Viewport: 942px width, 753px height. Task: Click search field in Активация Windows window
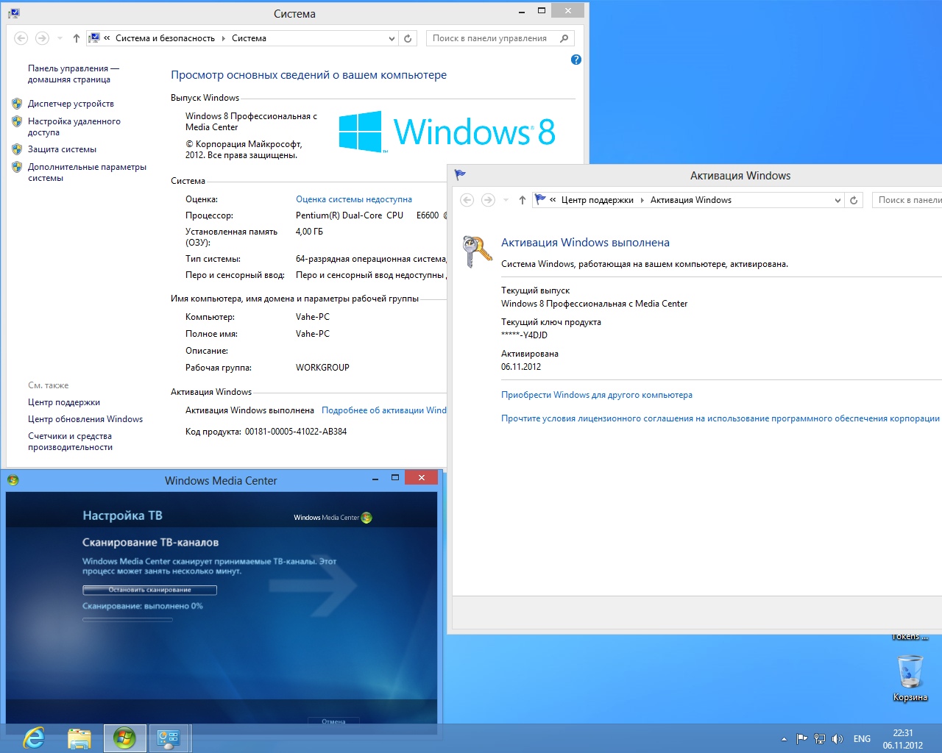[x=907, y=200]
